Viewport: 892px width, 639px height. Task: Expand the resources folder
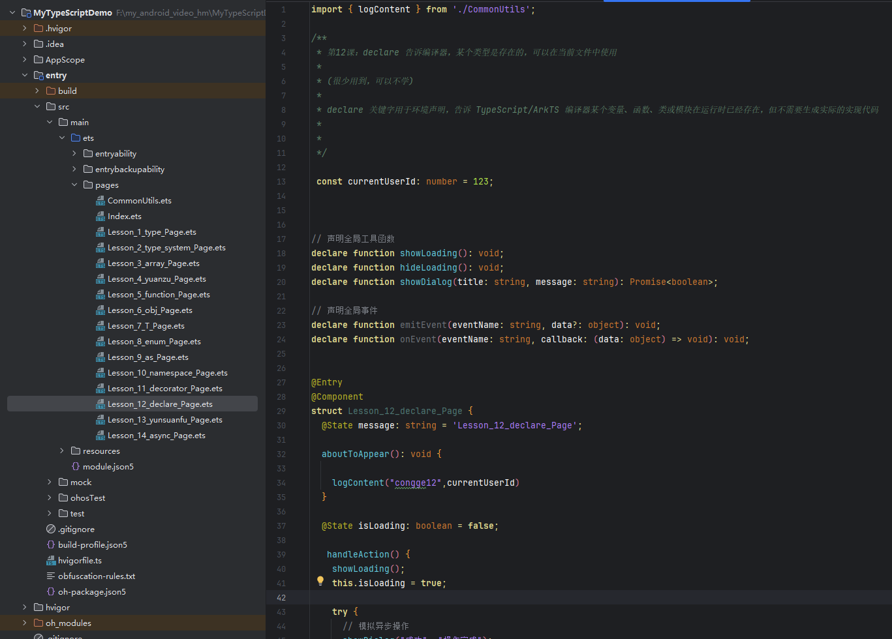[x=62, y=451]
